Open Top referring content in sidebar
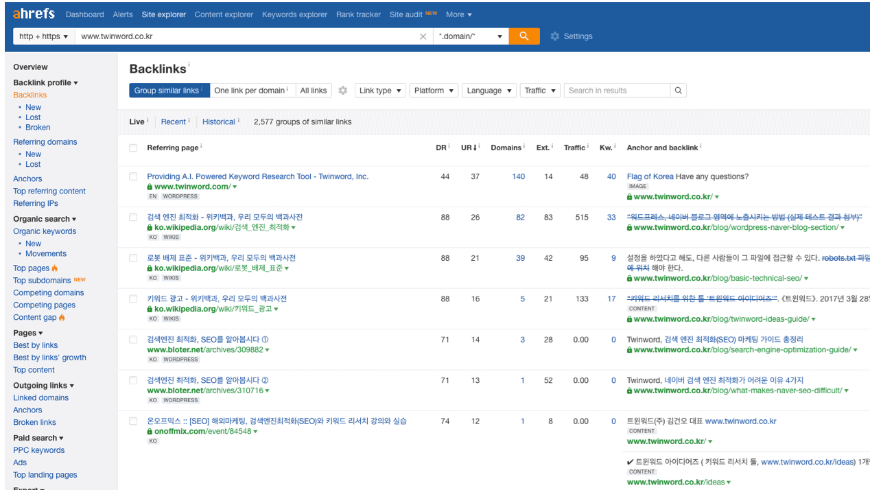 pyautogui.click(x=49, y=191)
